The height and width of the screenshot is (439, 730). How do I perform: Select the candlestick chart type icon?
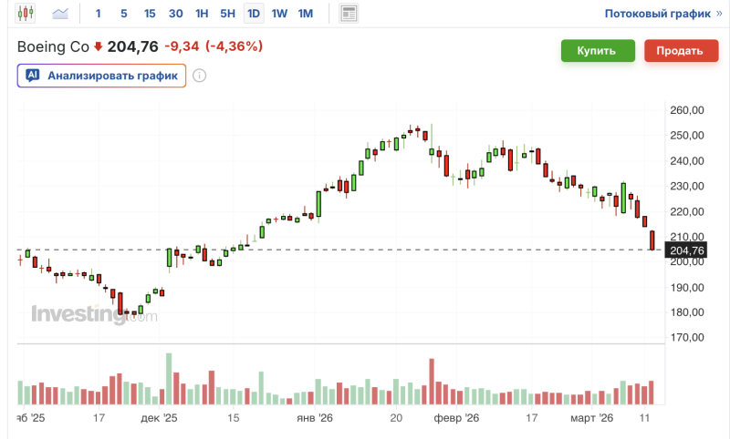26,14
